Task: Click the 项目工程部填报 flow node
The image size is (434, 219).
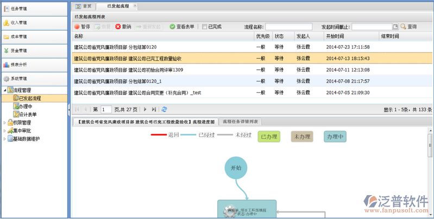Action: point(247,209)
